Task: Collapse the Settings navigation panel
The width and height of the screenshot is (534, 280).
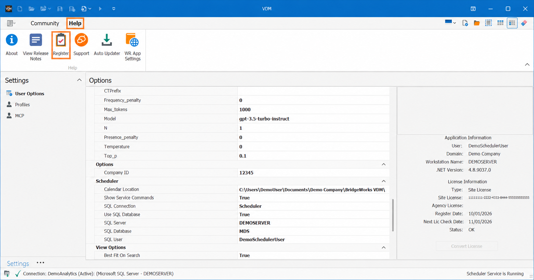Action: [x=79, y=80]
